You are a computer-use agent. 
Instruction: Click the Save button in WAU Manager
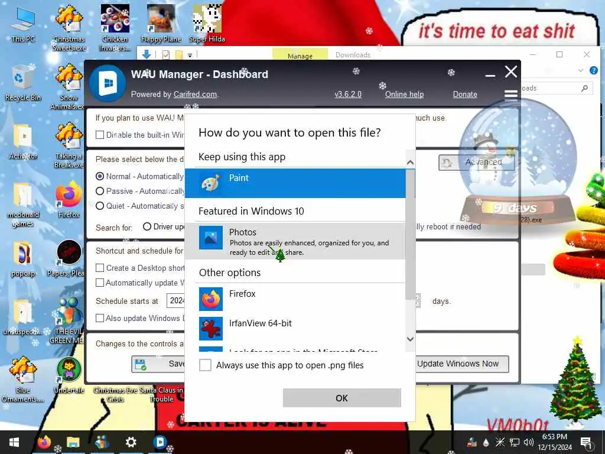pyautogui.click(x=158, y=364)
